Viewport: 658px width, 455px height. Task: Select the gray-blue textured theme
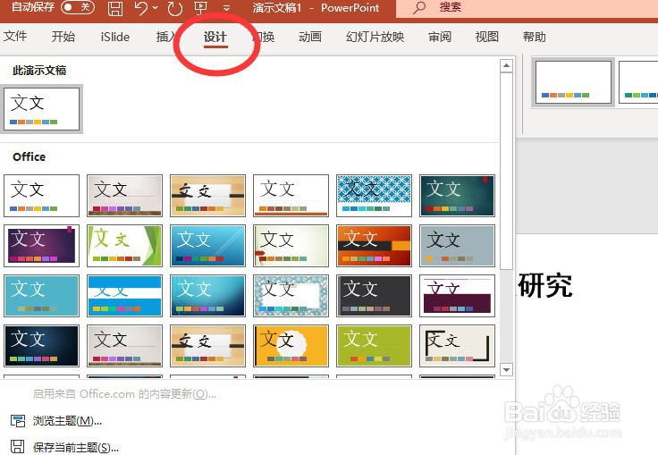[457, 246]
